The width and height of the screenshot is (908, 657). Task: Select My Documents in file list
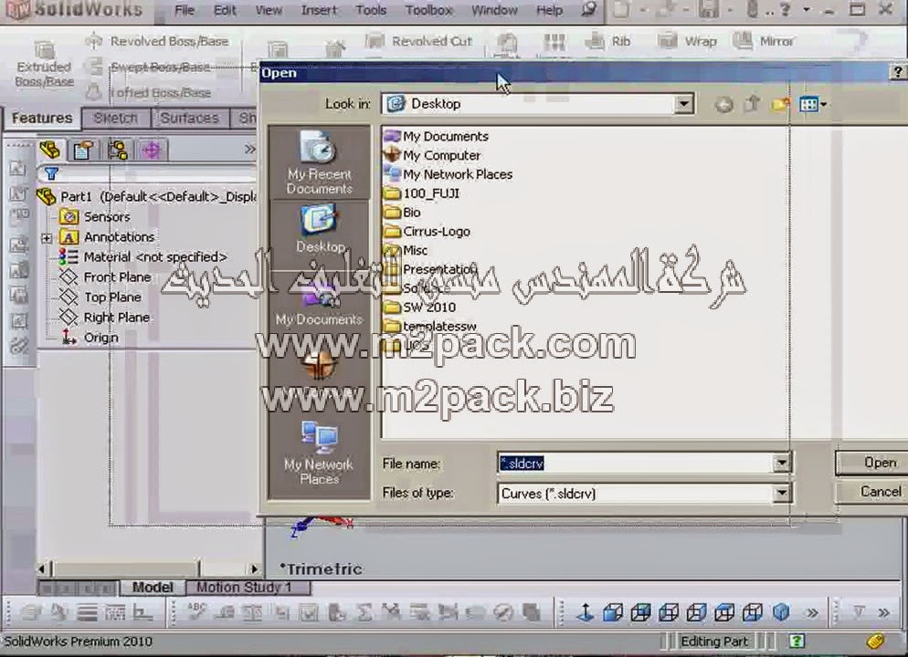click(437, 137)
